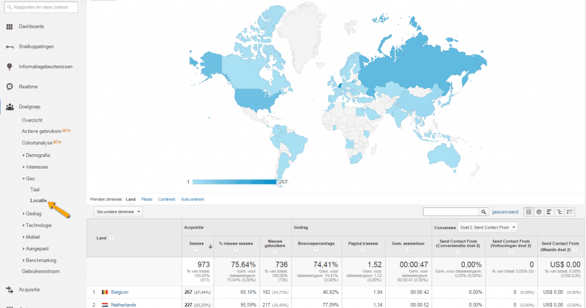This screenshot has width=586, height=308.
Task: Click the Snelkoppelingen arrow icon
Action: (x=10, y=47)
